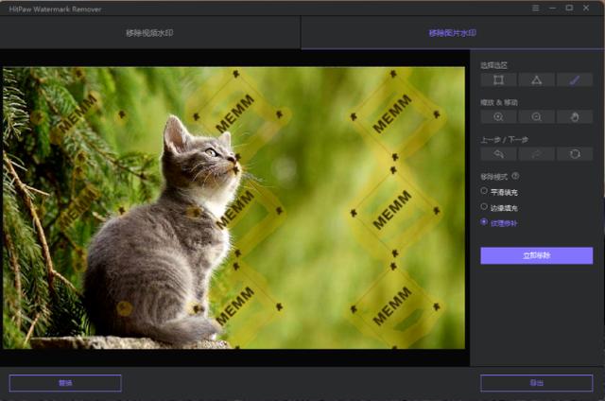This screenshot has width=605, height=401.
Task: Undo the last step with the back arrow
Action: pos(498,154)
